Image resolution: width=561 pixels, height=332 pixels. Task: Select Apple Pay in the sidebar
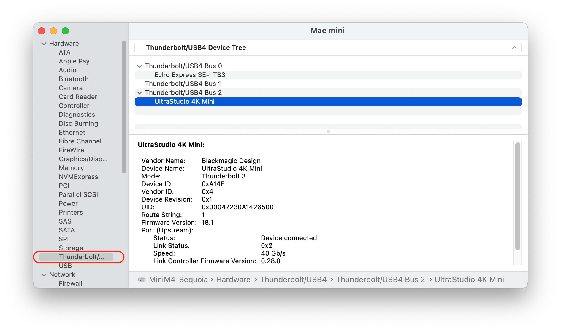point(74,61)
